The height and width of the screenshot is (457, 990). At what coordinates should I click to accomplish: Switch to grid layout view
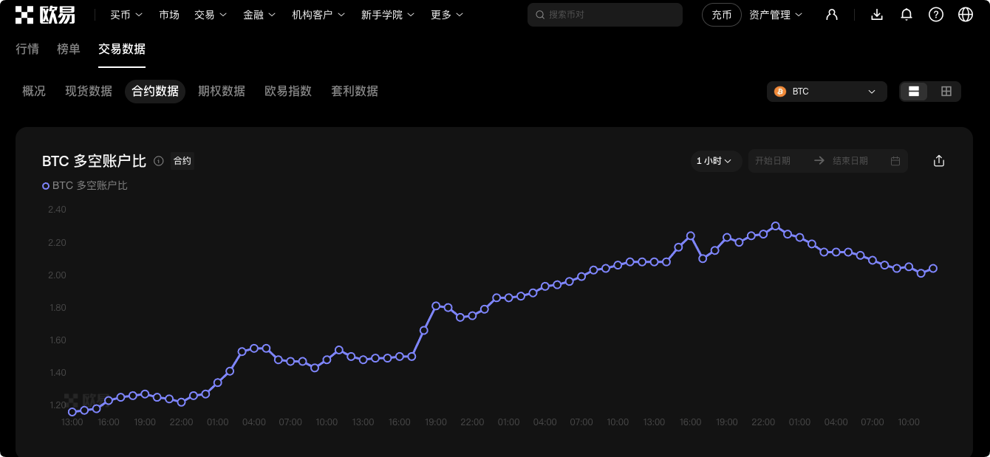[x=946, y=92]
